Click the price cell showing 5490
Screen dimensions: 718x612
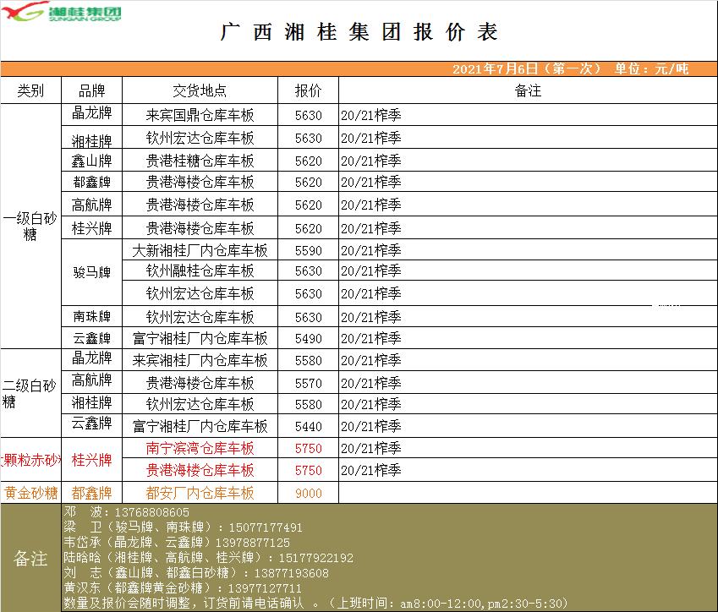[x=308, y=338]
